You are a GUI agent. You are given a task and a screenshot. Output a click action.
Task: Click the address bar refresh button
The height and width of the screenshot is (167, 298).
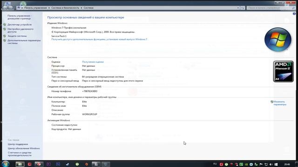point(243,8)
